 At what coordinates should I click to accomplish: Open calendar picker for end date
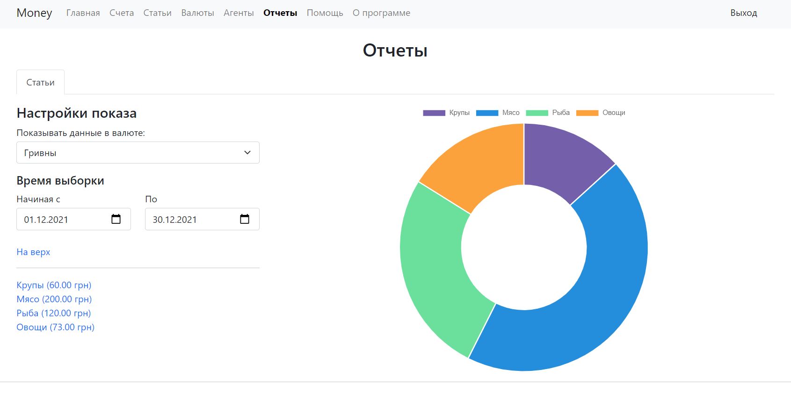pyautogui.click(x=244, y=219)
